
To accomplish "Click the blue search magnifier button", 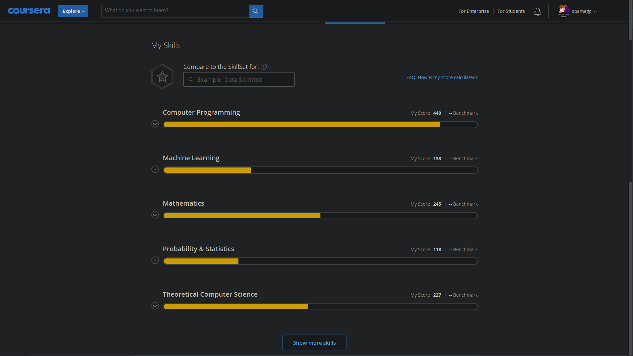I will pos(256,11).
